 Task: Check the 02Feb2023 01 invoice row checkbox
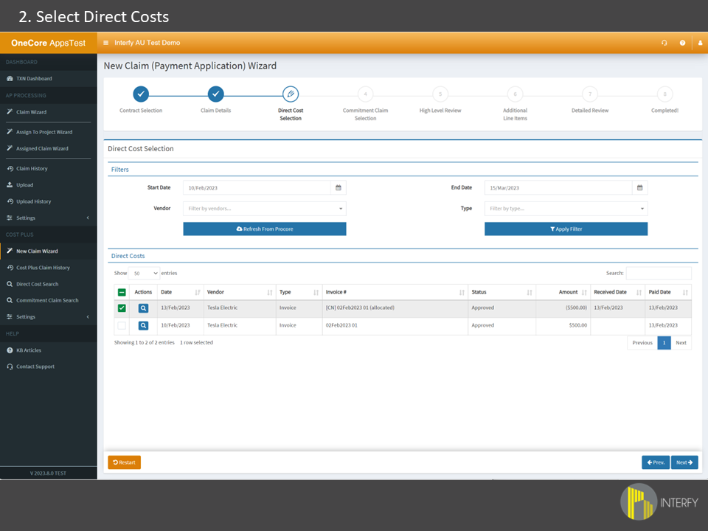[122, 325]
